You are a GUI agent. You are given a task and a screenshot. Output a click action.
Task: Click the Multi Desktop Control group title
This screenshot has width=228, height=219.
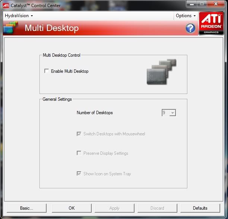(x=61, y=55)
